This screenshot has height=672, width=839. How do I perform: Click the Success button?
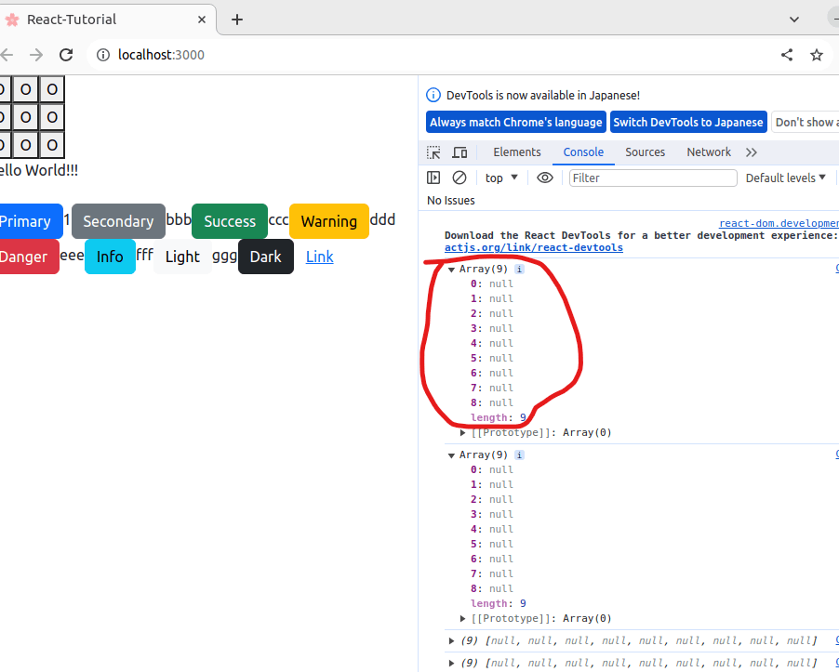[230, 221]
